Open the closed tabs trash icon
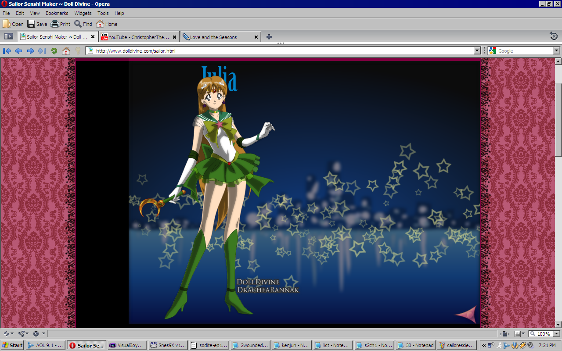The width and height of the screenshot is (562, 351). (x=554, y=36)
